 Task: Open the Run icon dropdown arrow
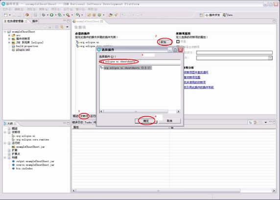55,15
